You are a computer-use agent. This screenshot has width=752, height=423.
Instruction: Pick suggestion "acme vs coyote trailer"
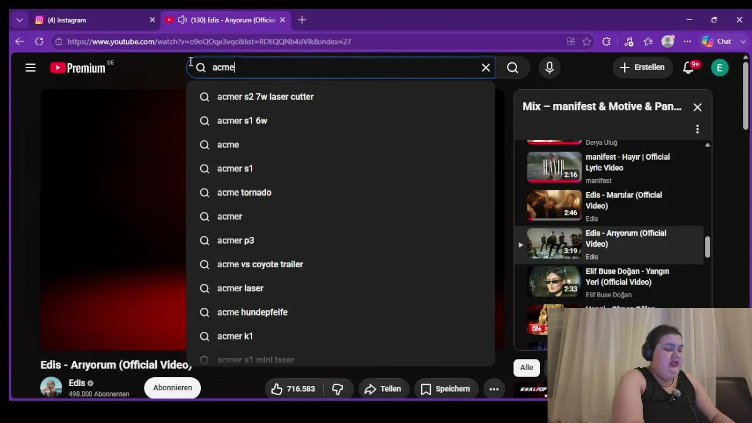click(341, 264)
